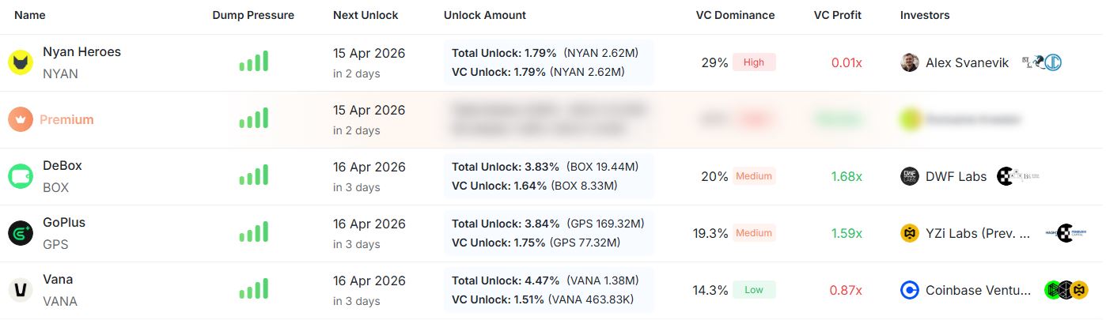This screenshot has width=1106, height=320.
Task: Sort by the VC Profit column header
Action: (837, 15)
